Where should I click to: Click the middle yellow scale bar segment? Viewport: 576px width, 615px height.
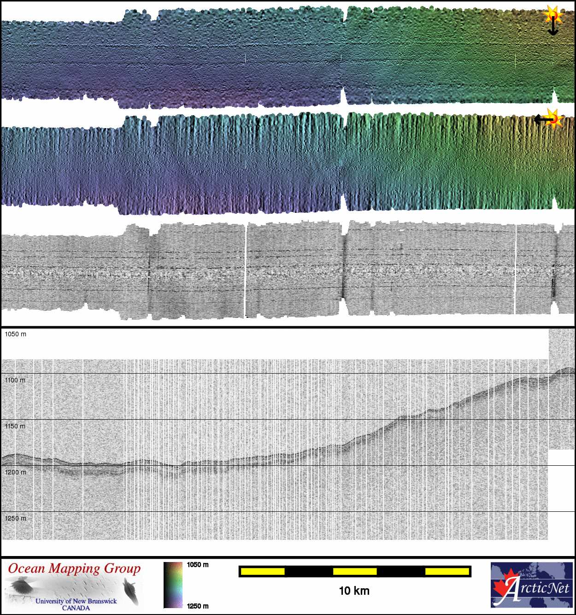click(x=355, y=572)
